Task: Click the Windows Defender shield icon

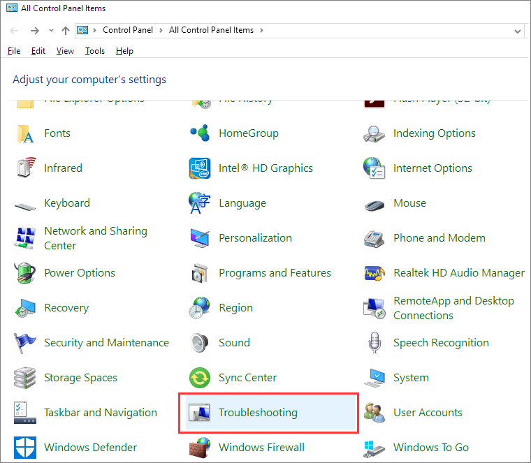Action: click(25, 448)
